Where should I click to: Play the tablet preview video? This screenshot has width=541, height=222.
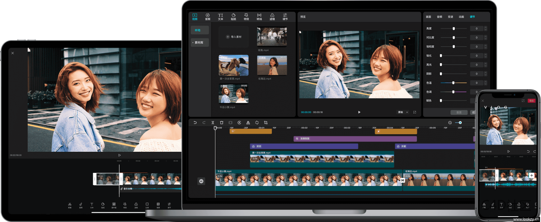click(119, 155)
